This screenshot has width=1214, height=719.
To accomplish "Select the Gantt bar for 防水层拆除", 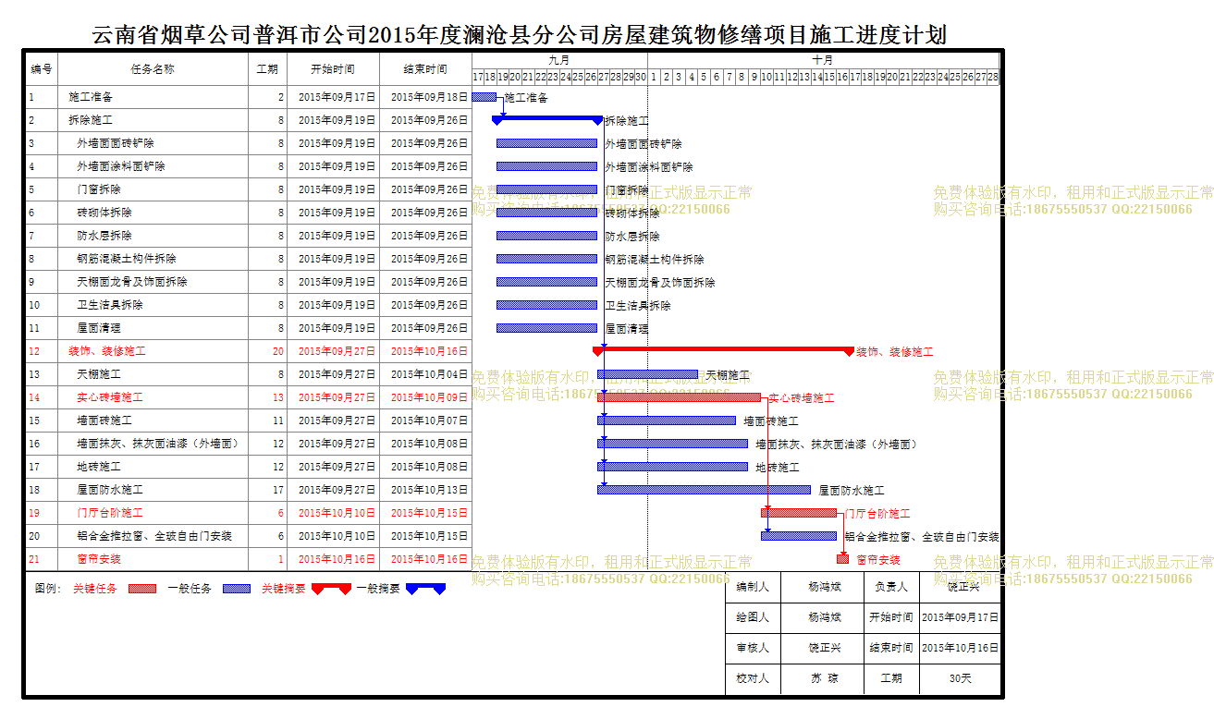I will [x=547, y=236].
